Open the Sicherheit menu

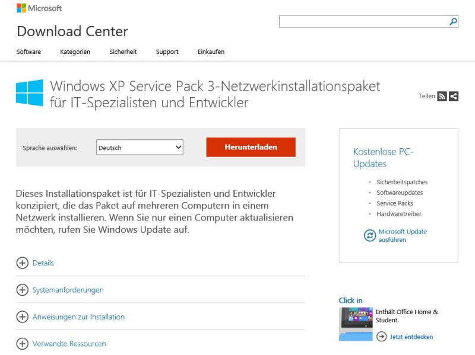coord(123,52)
